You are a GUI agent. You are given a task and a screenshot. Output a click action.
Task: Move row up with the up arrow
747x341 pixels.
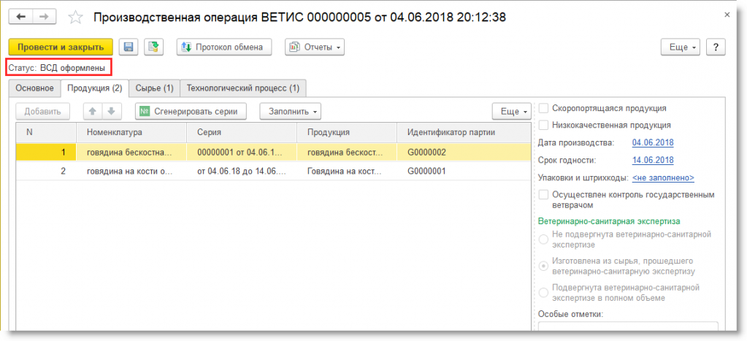[x=93, y=112]
